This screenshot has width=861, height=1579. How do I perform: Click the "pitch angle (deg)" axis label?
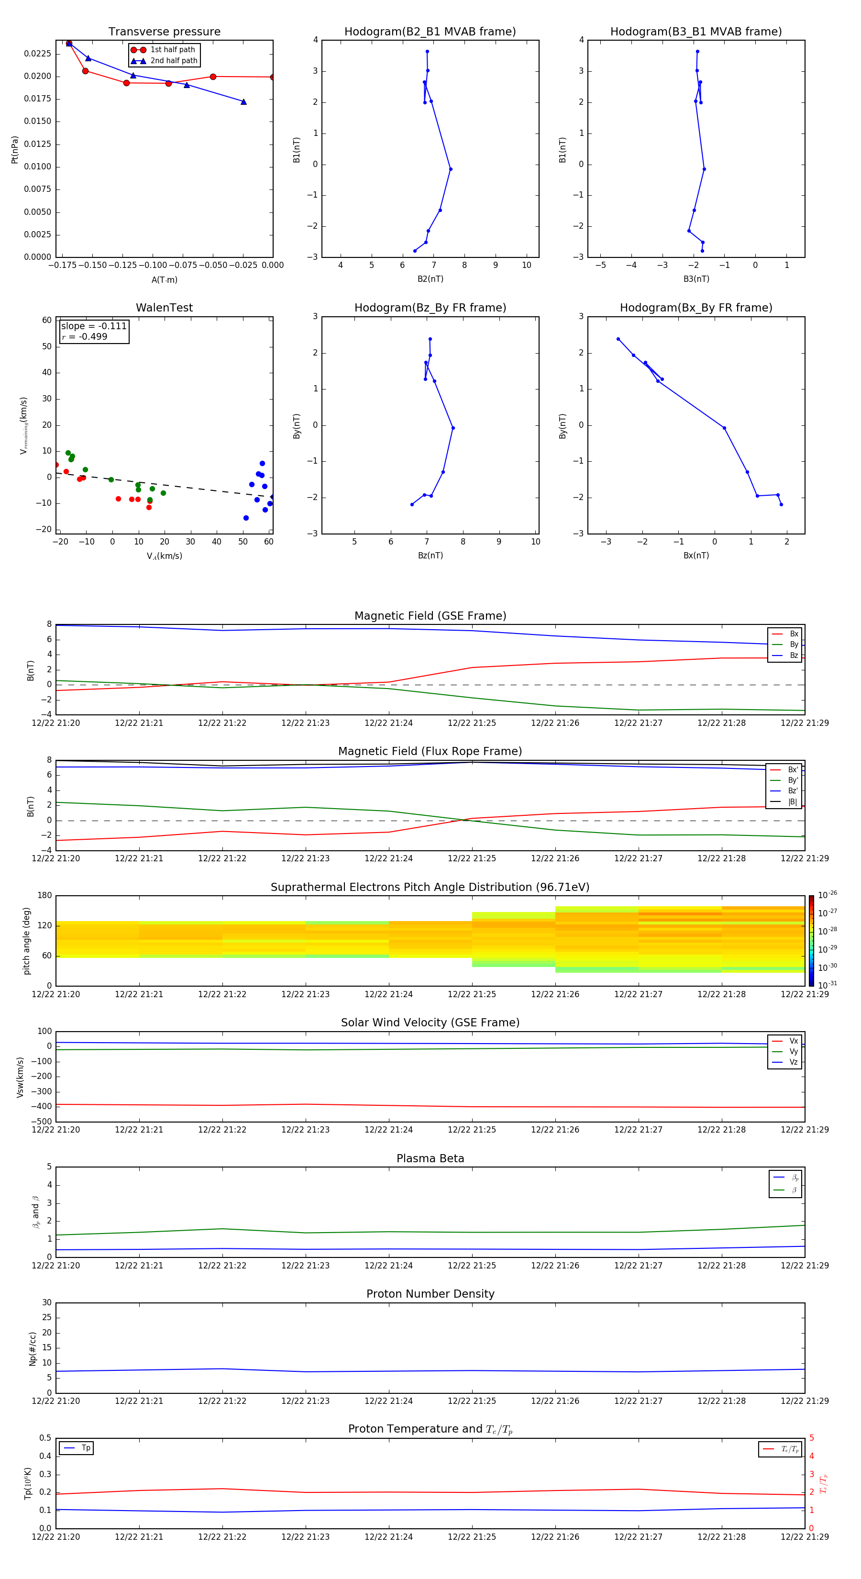(x=26, y=941)
